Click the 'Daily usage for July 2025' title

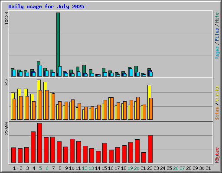(x=46, y=6)
